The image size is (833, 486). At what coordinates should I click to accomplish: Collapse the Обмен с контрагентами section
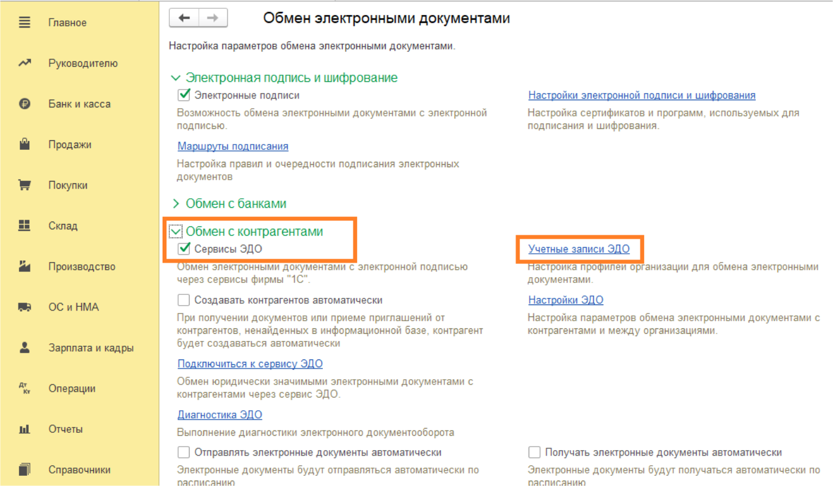[x=176, y=232]
